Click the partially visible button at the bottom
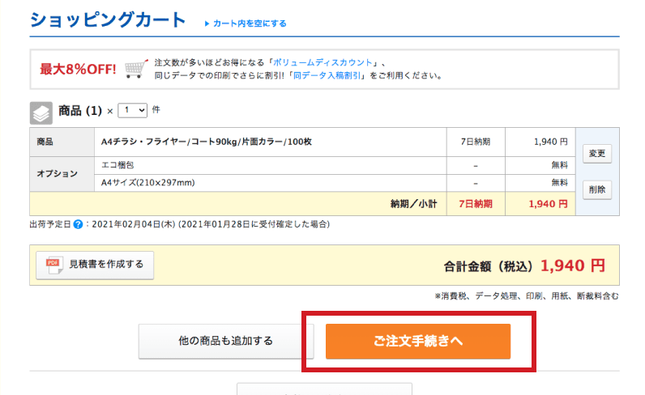This screenshot has height=395, width=645. coord(324,389)
